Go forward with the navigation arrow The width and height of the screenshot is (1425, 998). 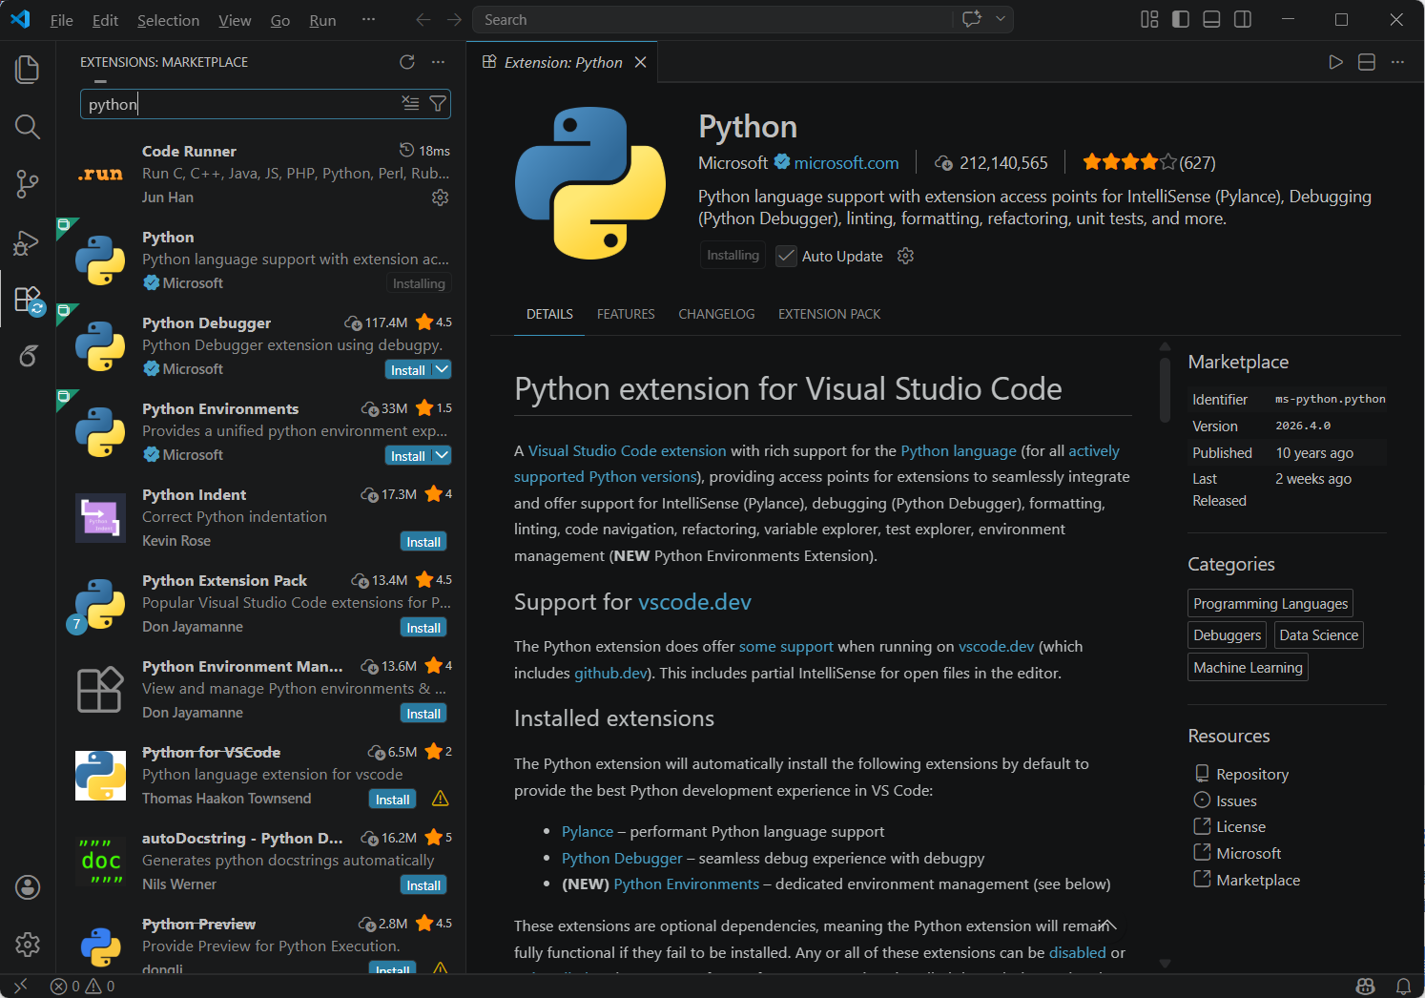tap(454, 20)
